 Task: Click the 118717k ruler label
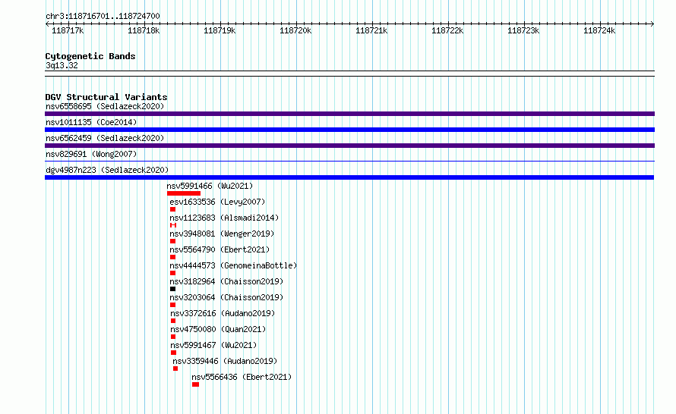(x=68, y=30)
